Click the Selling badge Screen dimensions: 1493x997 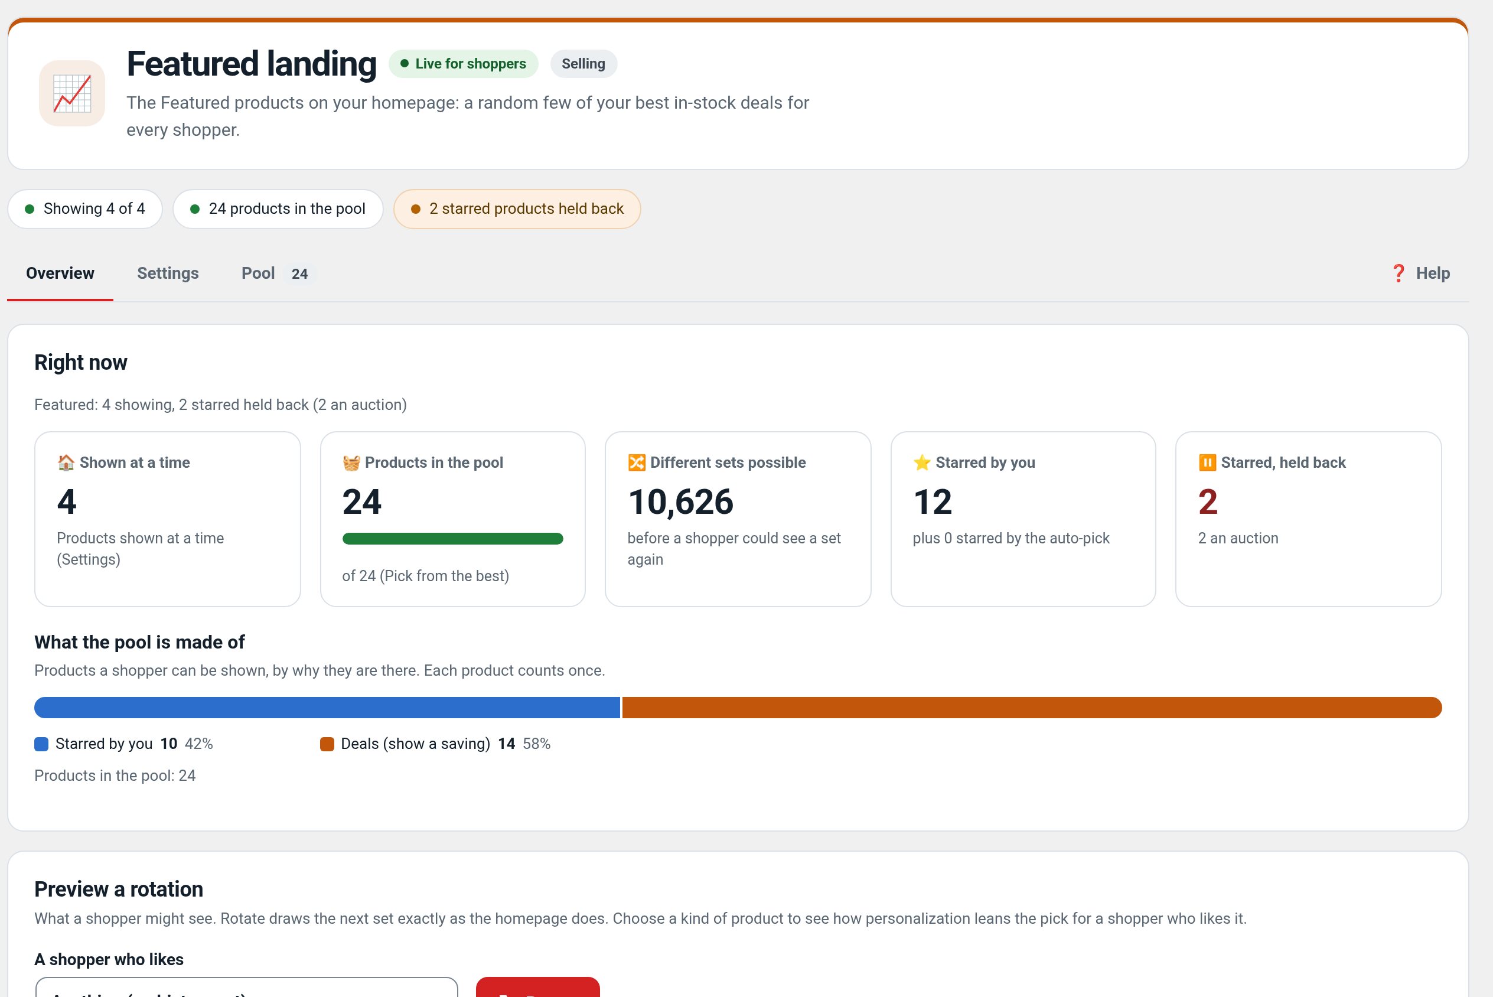coord(583,64)
